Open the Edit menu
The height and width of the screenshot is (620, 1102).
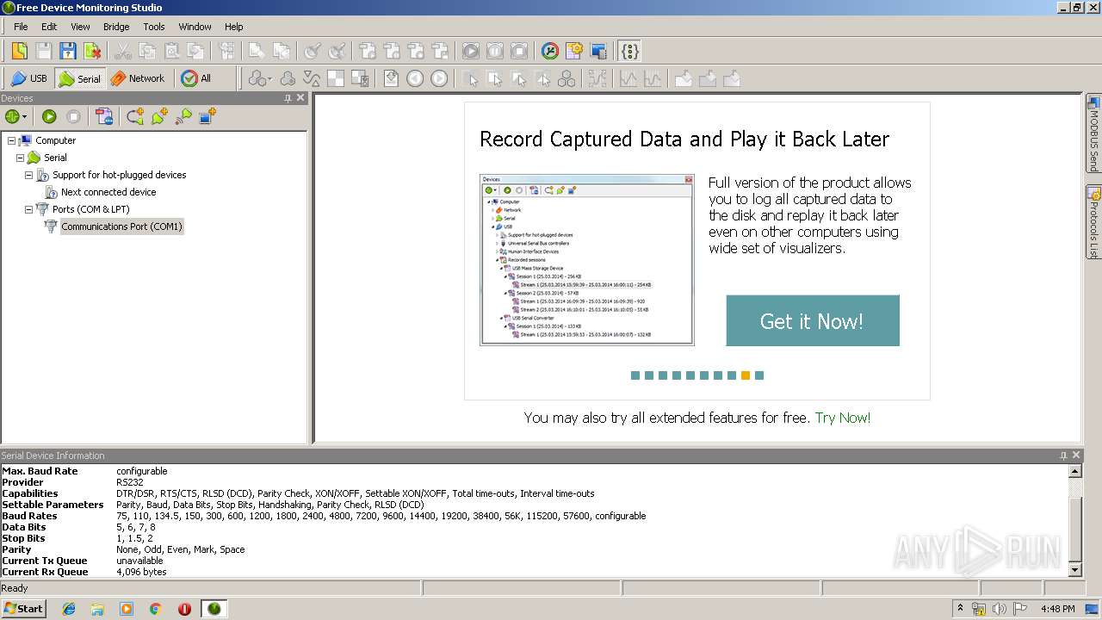(49, 27)
